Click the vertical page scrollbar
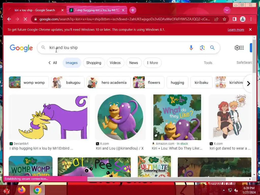Viewport: 260px width, 195px height. (254, 56)
